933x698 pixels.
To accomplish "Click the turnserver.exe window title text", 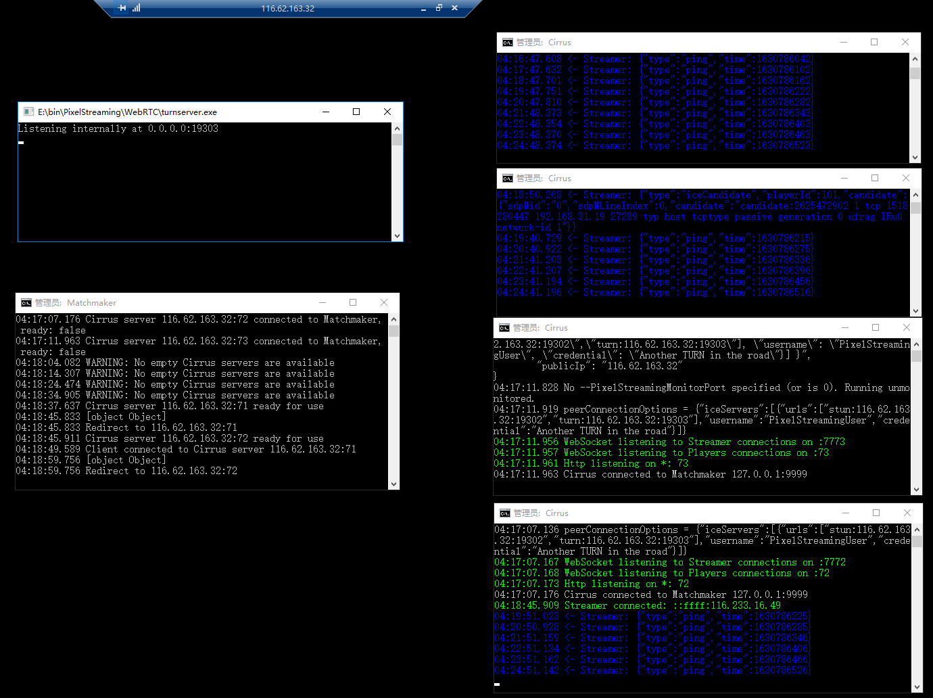I will point(127,112).
